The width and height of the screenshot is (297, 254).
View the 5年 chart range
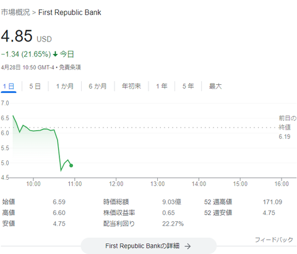point(188,86)
